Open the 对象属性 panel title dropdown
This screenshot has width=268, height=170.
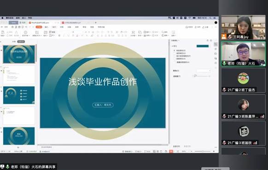pos(175,40)
